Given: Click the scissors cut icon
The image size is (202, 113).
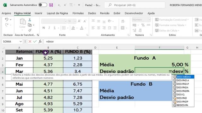Looking at the screenshot, I should coord(30,19).
